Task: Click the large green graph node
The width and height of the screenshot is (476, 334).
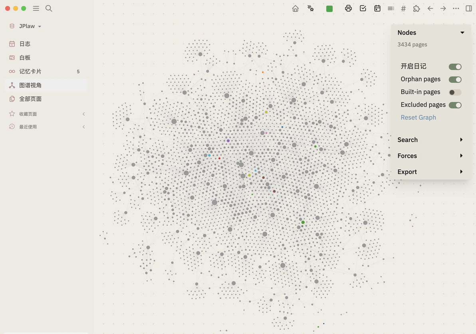Action: pos(303,222)
